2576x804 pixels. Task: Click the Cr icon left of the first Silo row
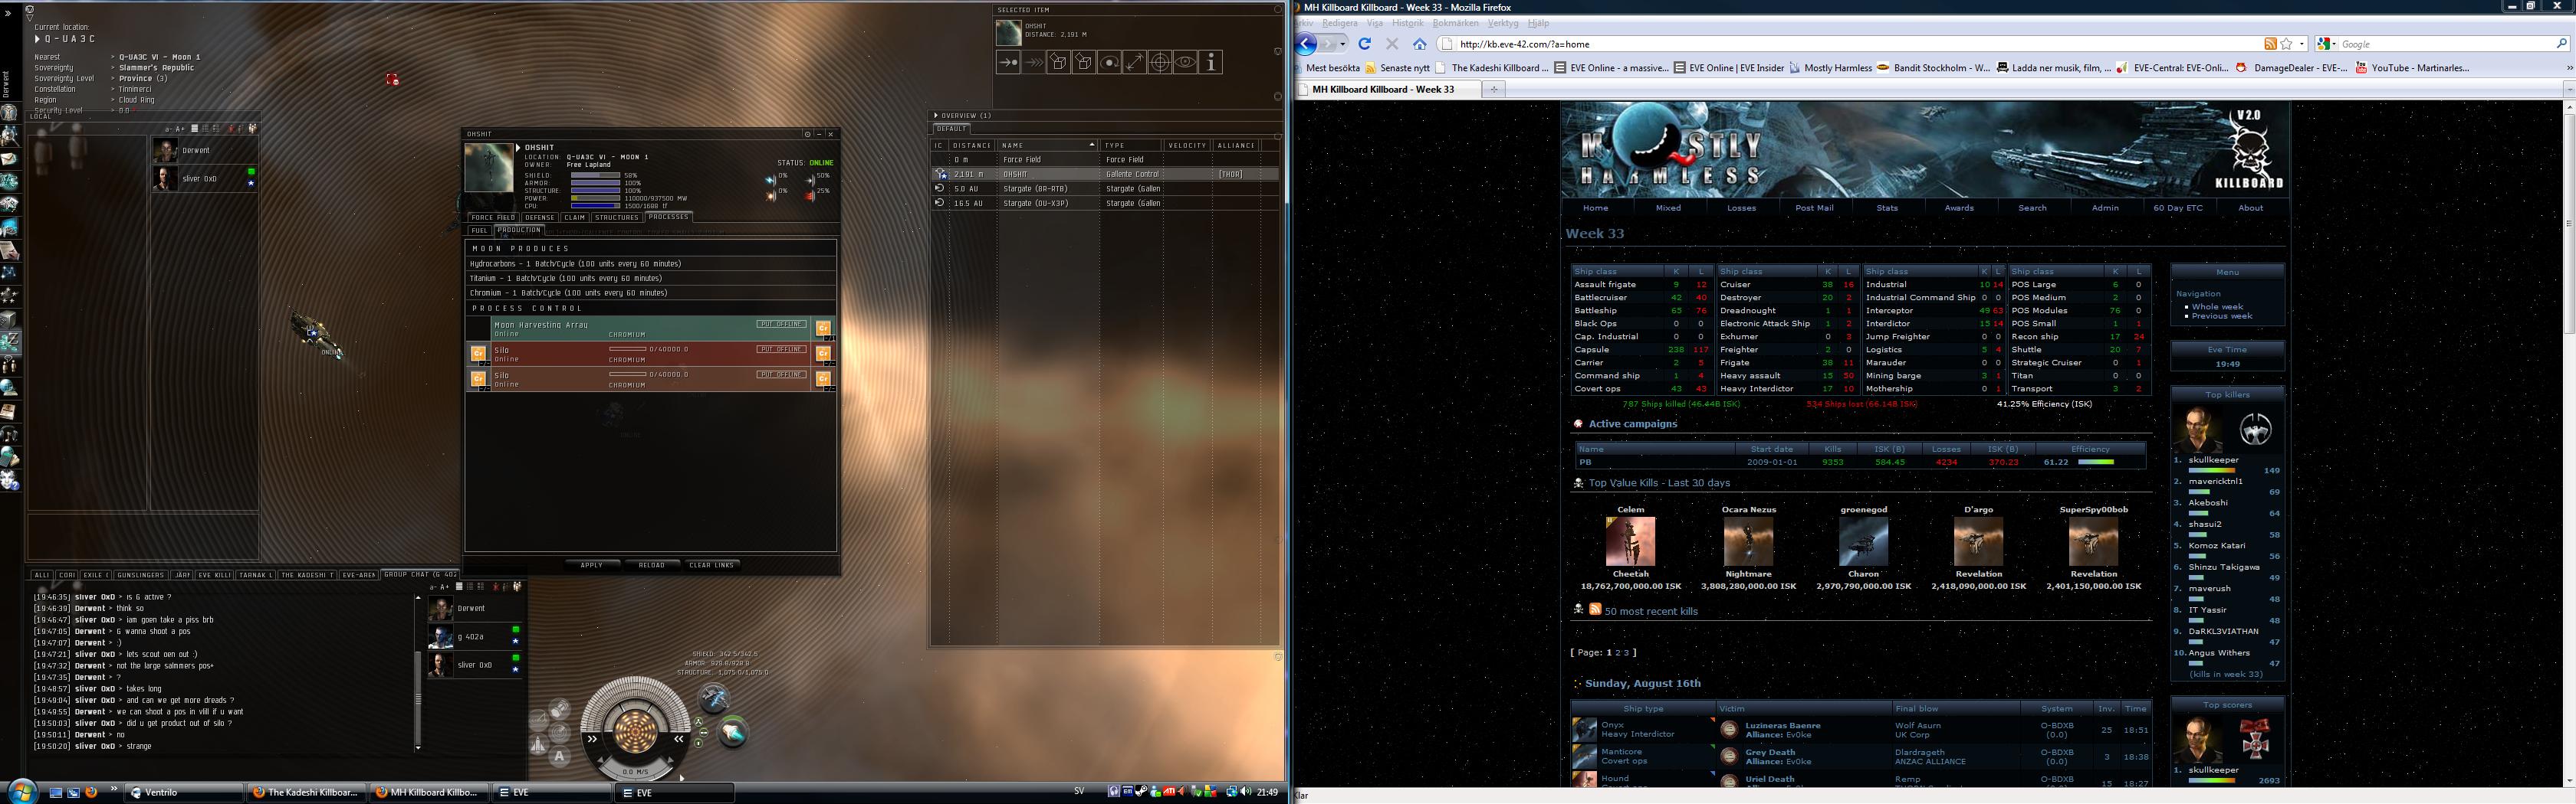click(x=478, y=352)
